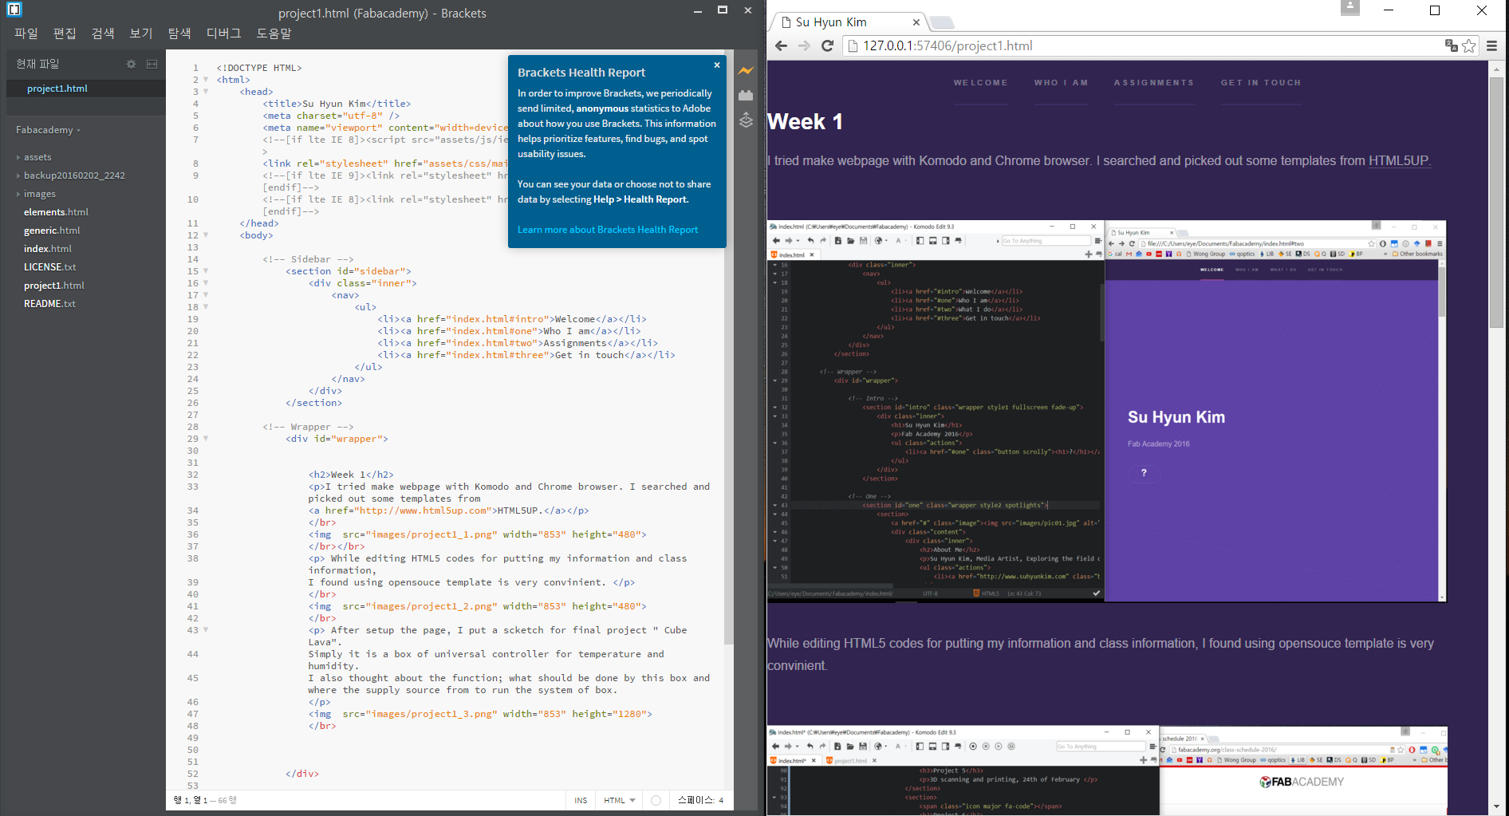Split the editor view icon
The height and width of the screenshot is (816, 1509).
pyautogui.click(x=152, y=64)
